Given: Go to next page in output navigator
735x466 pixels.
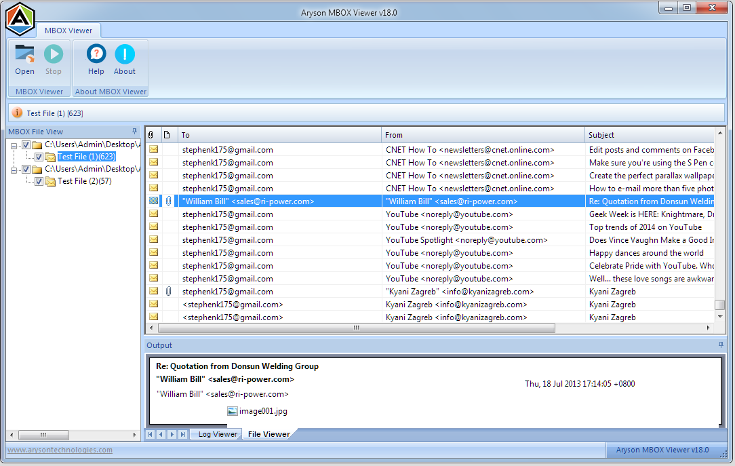Looking at the screenshot, I should click(172, 434).
